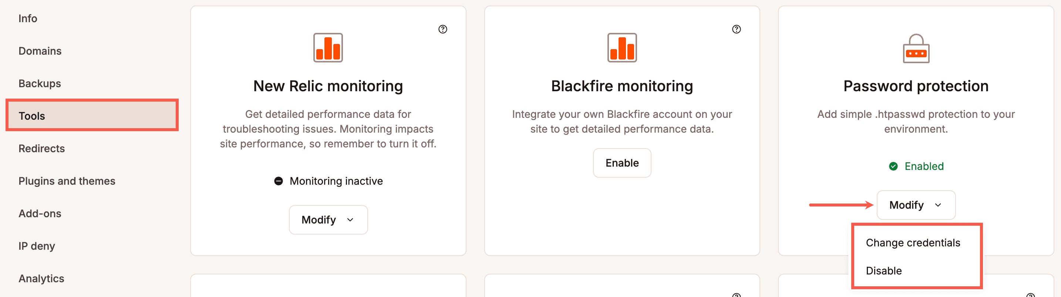Image resolution: width=1061 pixels, height=297 pixels.
Task: Open the Backups section
Action: (x=40, y=83)
